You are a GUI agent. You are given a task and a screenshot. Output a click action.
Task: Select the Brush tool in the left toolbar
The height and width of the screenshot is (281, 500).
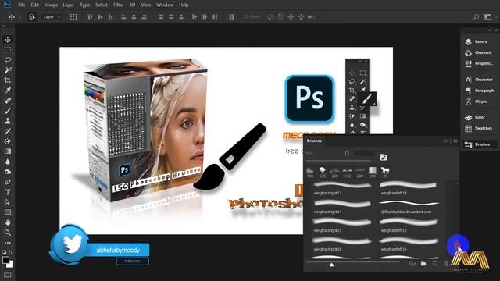pyautogui.click(x=8, y=111)
